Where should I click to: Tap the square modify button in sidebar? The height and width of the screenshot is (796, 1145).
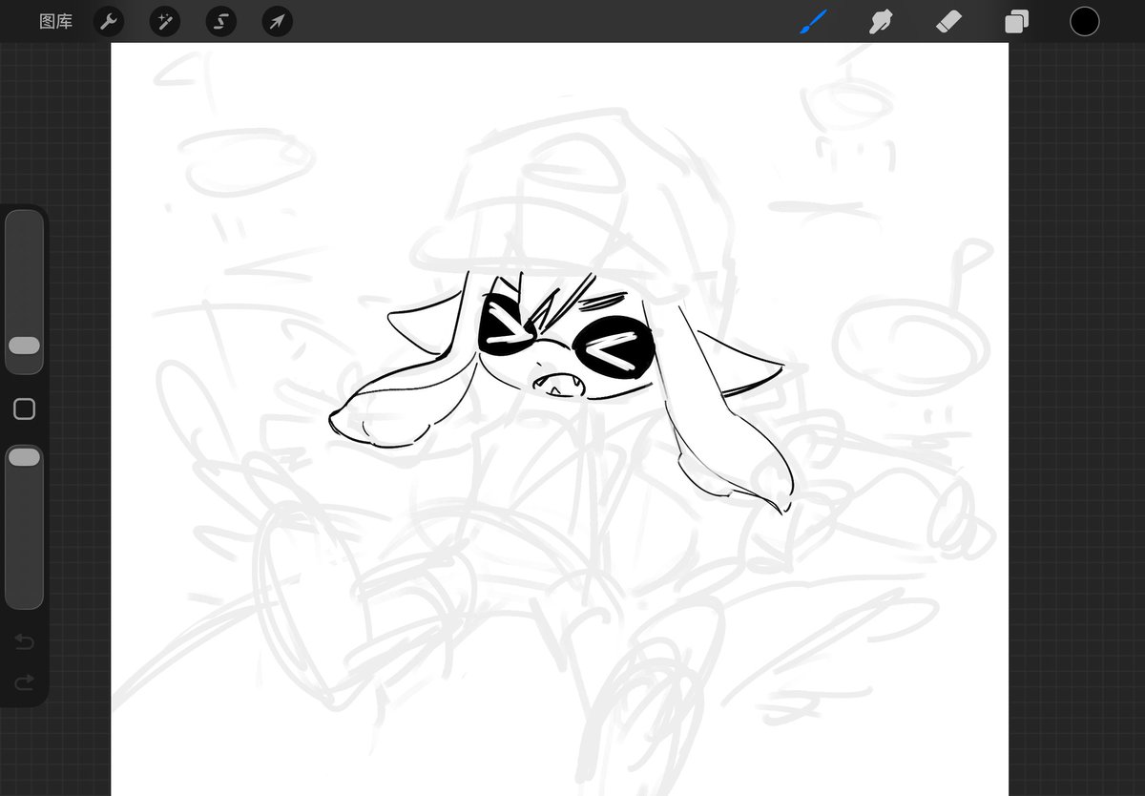[25, 409]
